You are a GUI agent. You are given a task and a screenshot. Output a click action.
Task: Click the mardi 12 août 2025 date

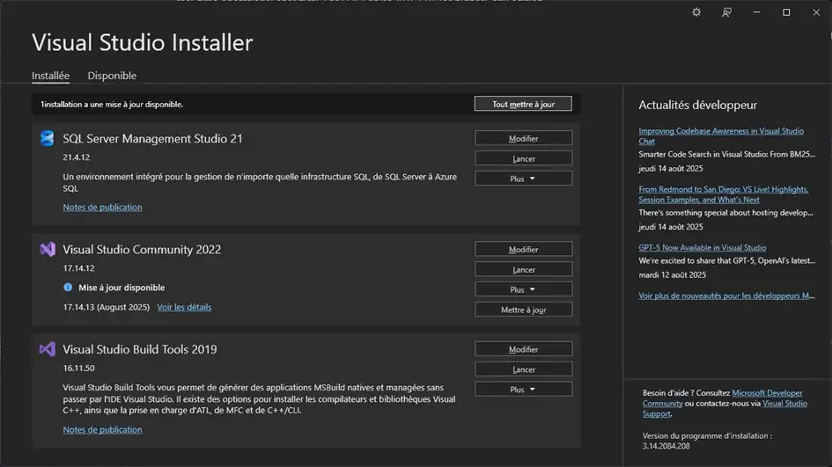click(673, 274)
